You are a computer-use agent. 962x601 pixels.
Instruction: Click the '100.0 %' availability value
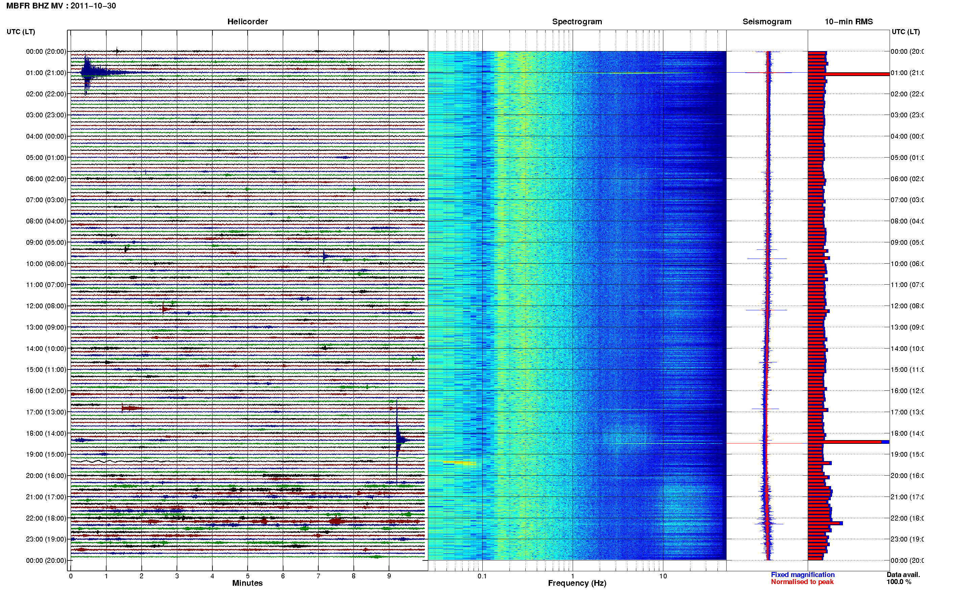click(x=899, y=582)
